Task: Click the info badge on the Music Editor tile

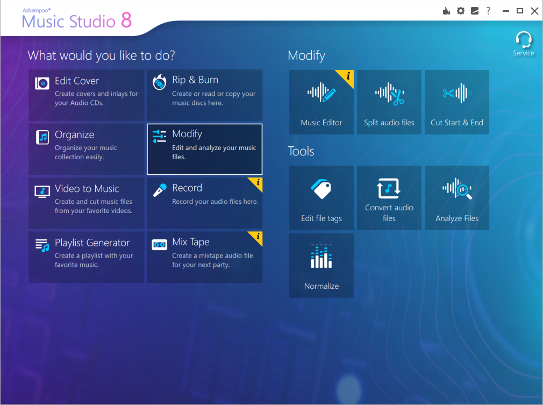Action: coord(349,75)
